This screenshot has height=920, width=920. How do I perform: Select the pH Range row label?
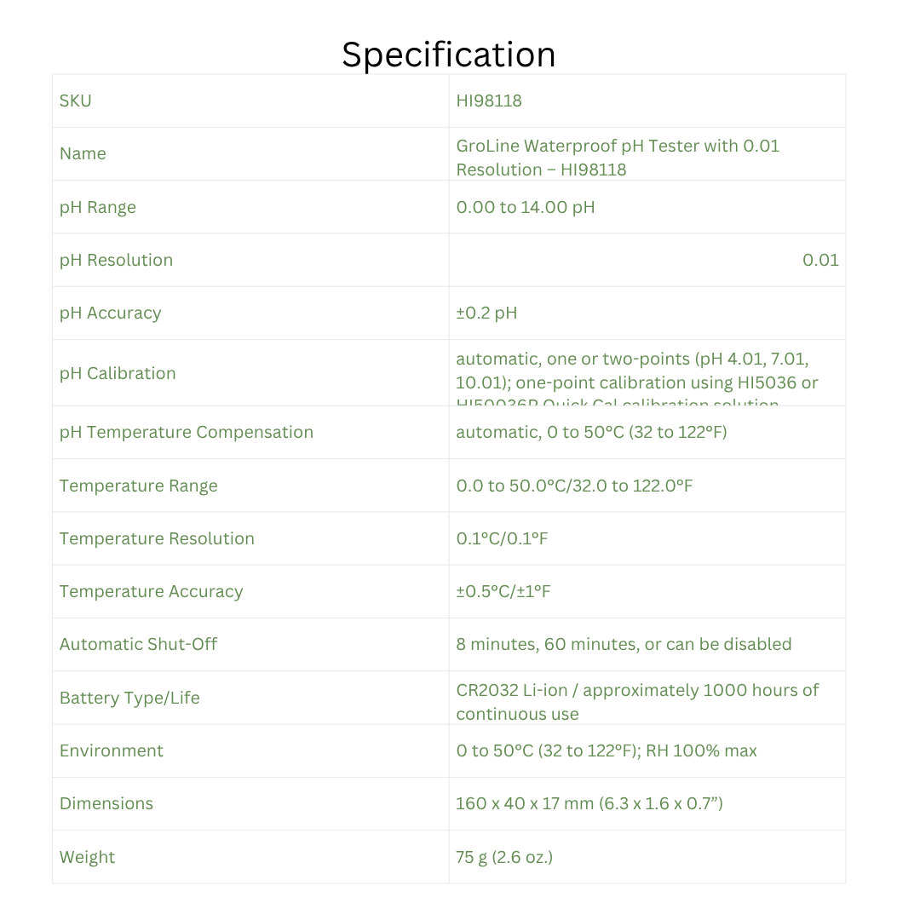click(x=98, y=207)
